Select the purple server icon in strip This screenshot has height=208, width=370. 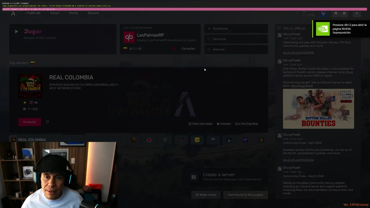(x=245, y=140)
